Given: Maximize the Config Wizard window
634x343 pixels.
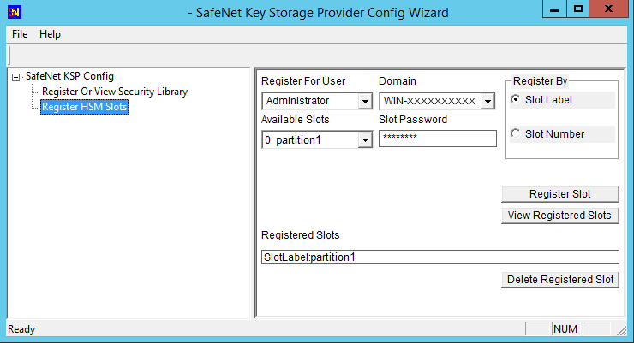Looking at the screenshot, I should point(578,9).
